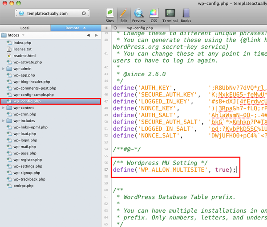Click 'WordPress Database Table prefix' comment
The height and width of the screenshot is (227, 267).
pyautogui.click(x=179, y=197)
